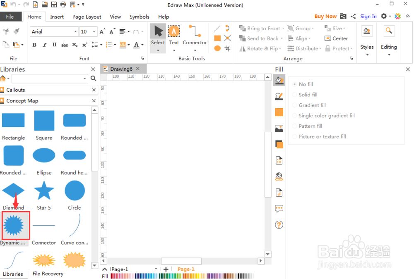Open the font size 10 dropdown
414x279 pixels.
94,32
